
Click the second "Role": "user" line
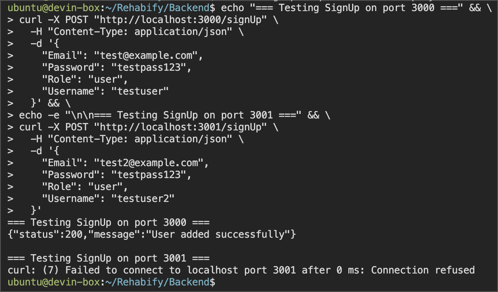coord(85,187)
